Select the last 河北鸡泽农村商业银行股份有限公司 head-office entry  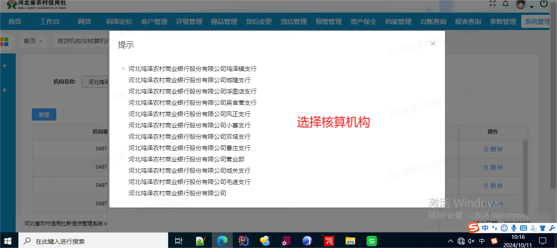pos(177,193)
